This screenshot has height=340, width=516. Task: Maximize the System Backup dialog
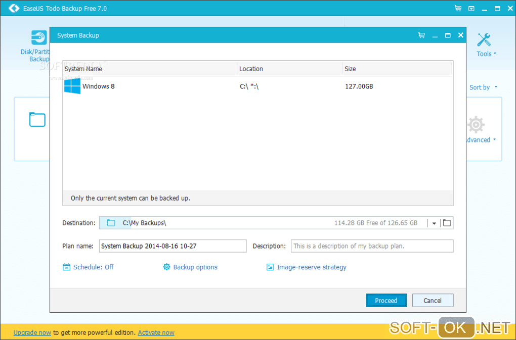(448, 35)
